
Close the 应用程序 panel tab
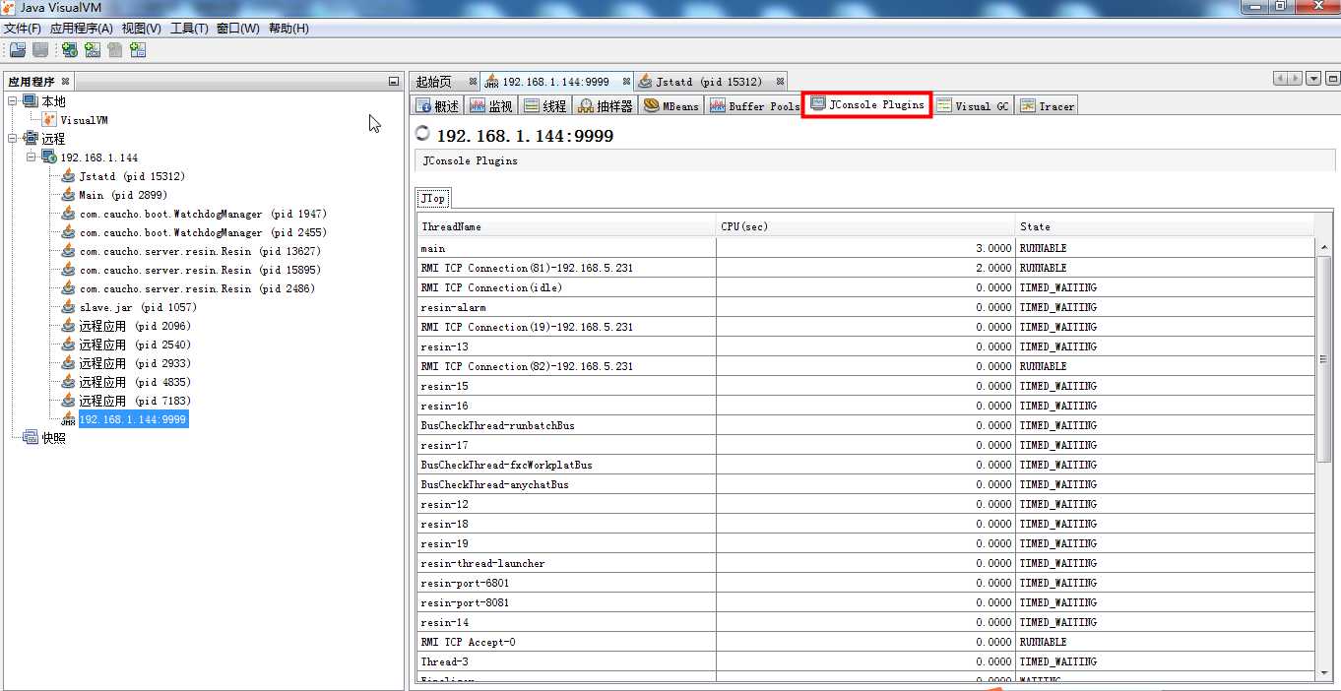[x=65, y=82]
